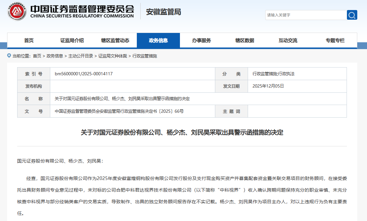Click the search magnifier icon
Image resolution: width=367 pixels, height=221 pixels.
click(352, 15)
